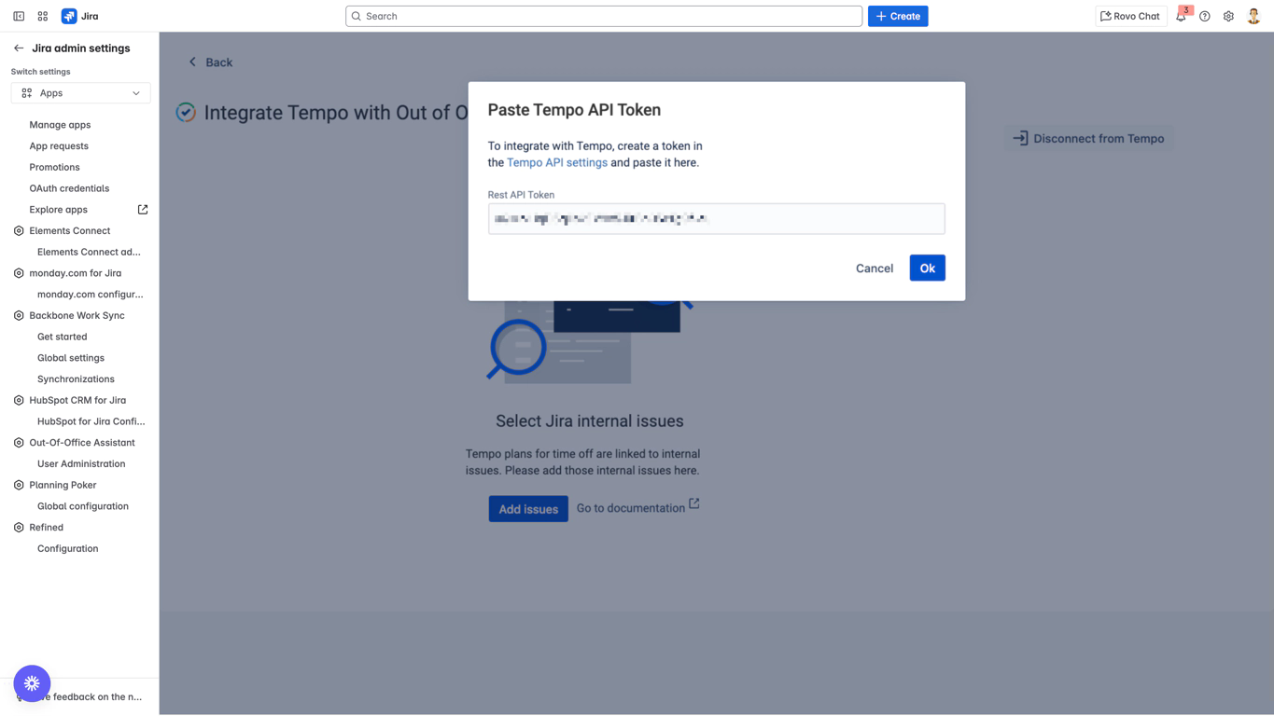Open the settings gear icon
1274x716 pixels.
(1228, 16)
